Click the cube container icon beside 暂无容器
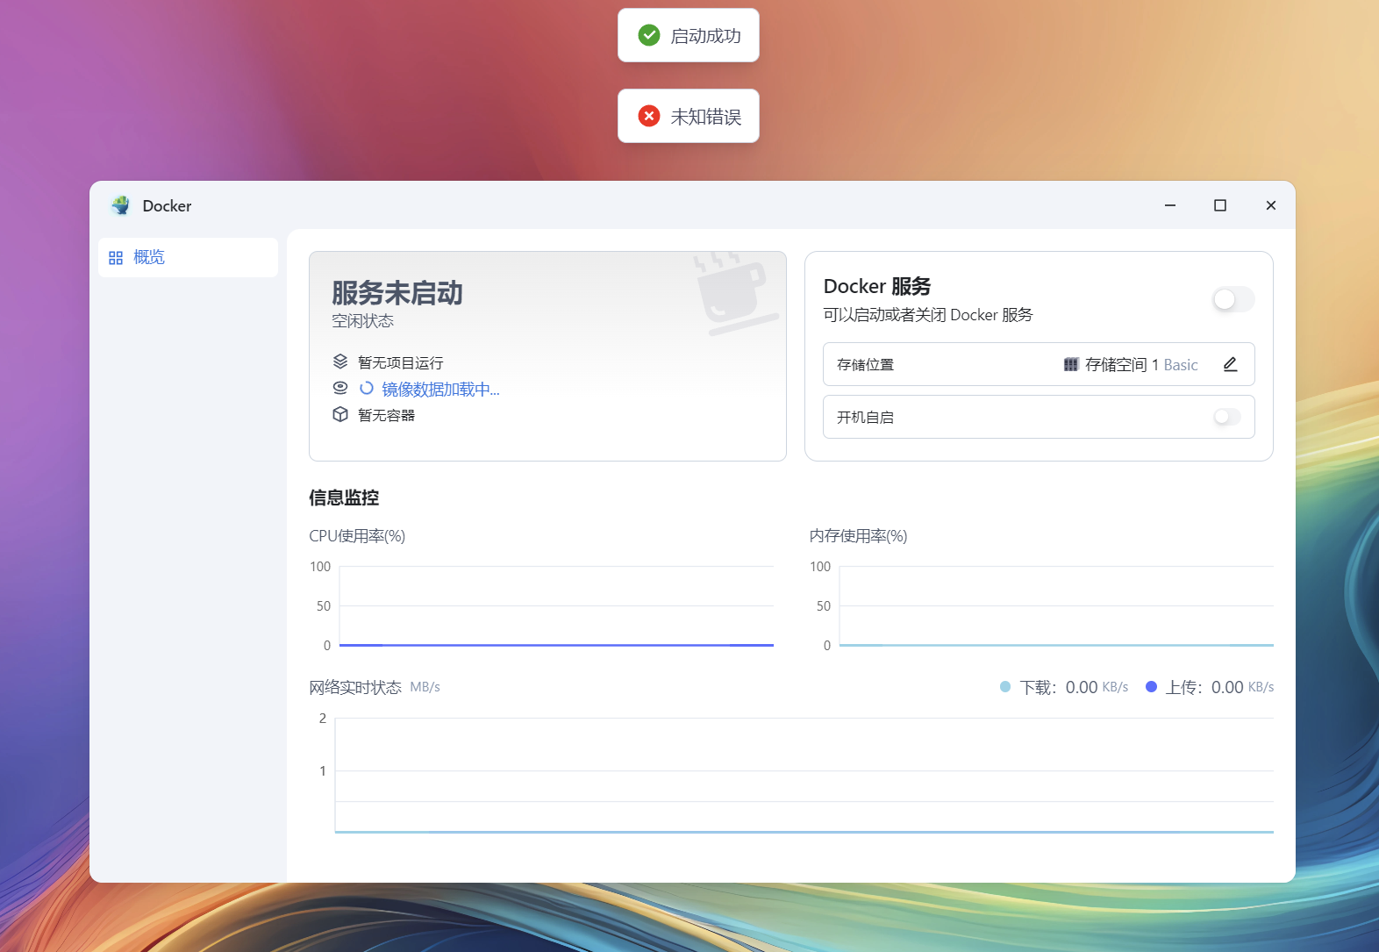The width and height of the screenshot is (1379, 952). [340, 414]
